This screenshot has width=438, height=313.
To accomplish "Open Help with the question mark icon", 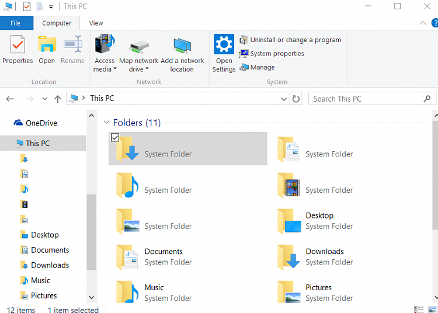I will pyautogui.click(x=434, y=23).
